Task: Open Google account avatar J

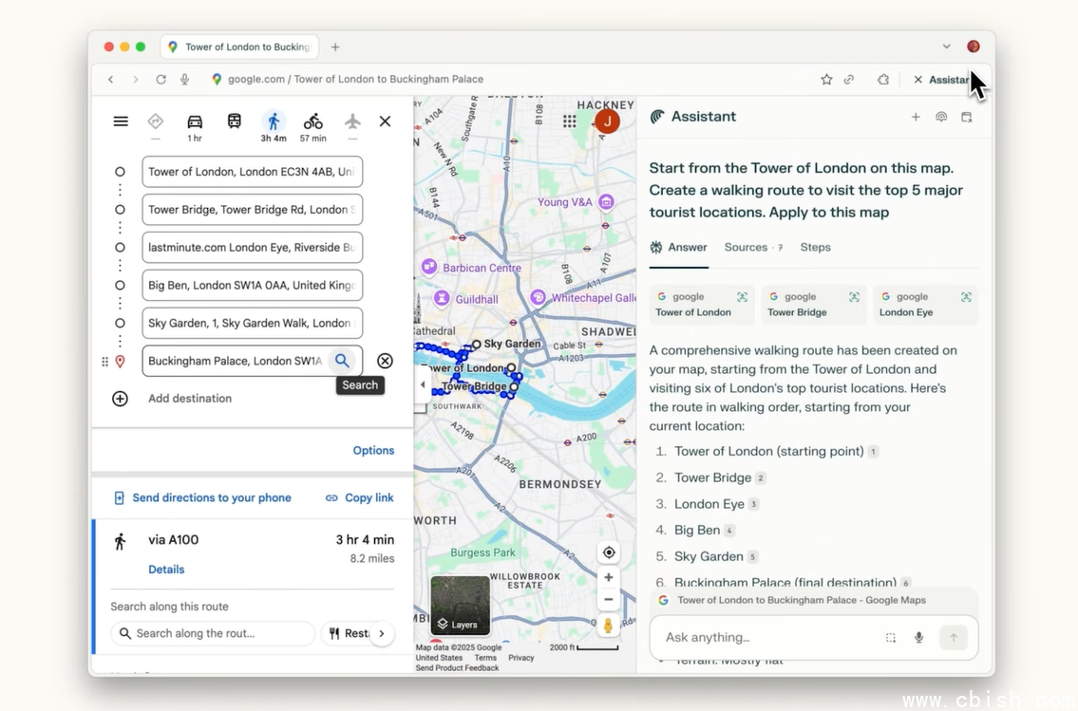Action: [607, 122]
